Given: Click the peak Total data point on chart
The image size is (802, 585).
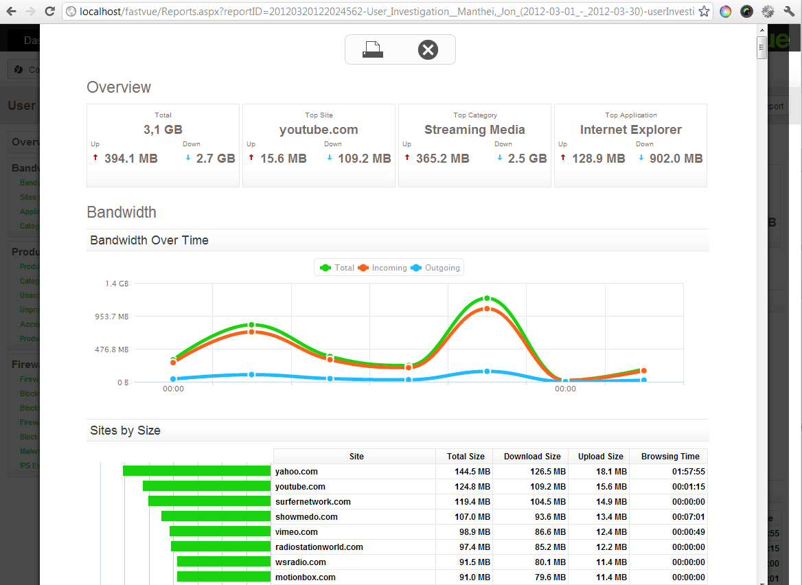Looking at the screenshot, I should click(x=487, y=298).
